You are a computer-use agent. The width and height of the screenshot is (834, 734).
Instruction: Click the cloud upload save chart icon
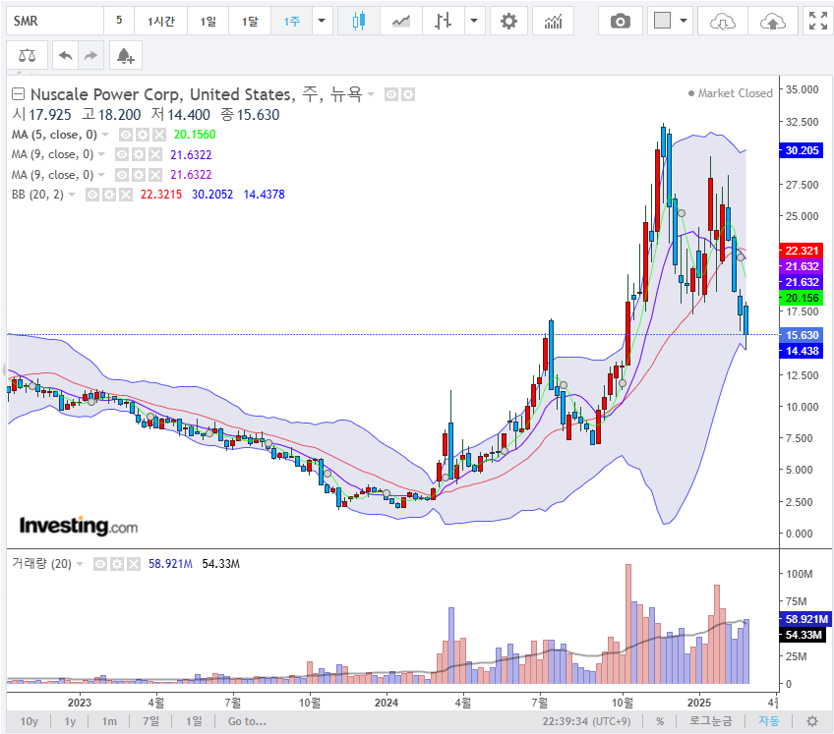point(772,22)
